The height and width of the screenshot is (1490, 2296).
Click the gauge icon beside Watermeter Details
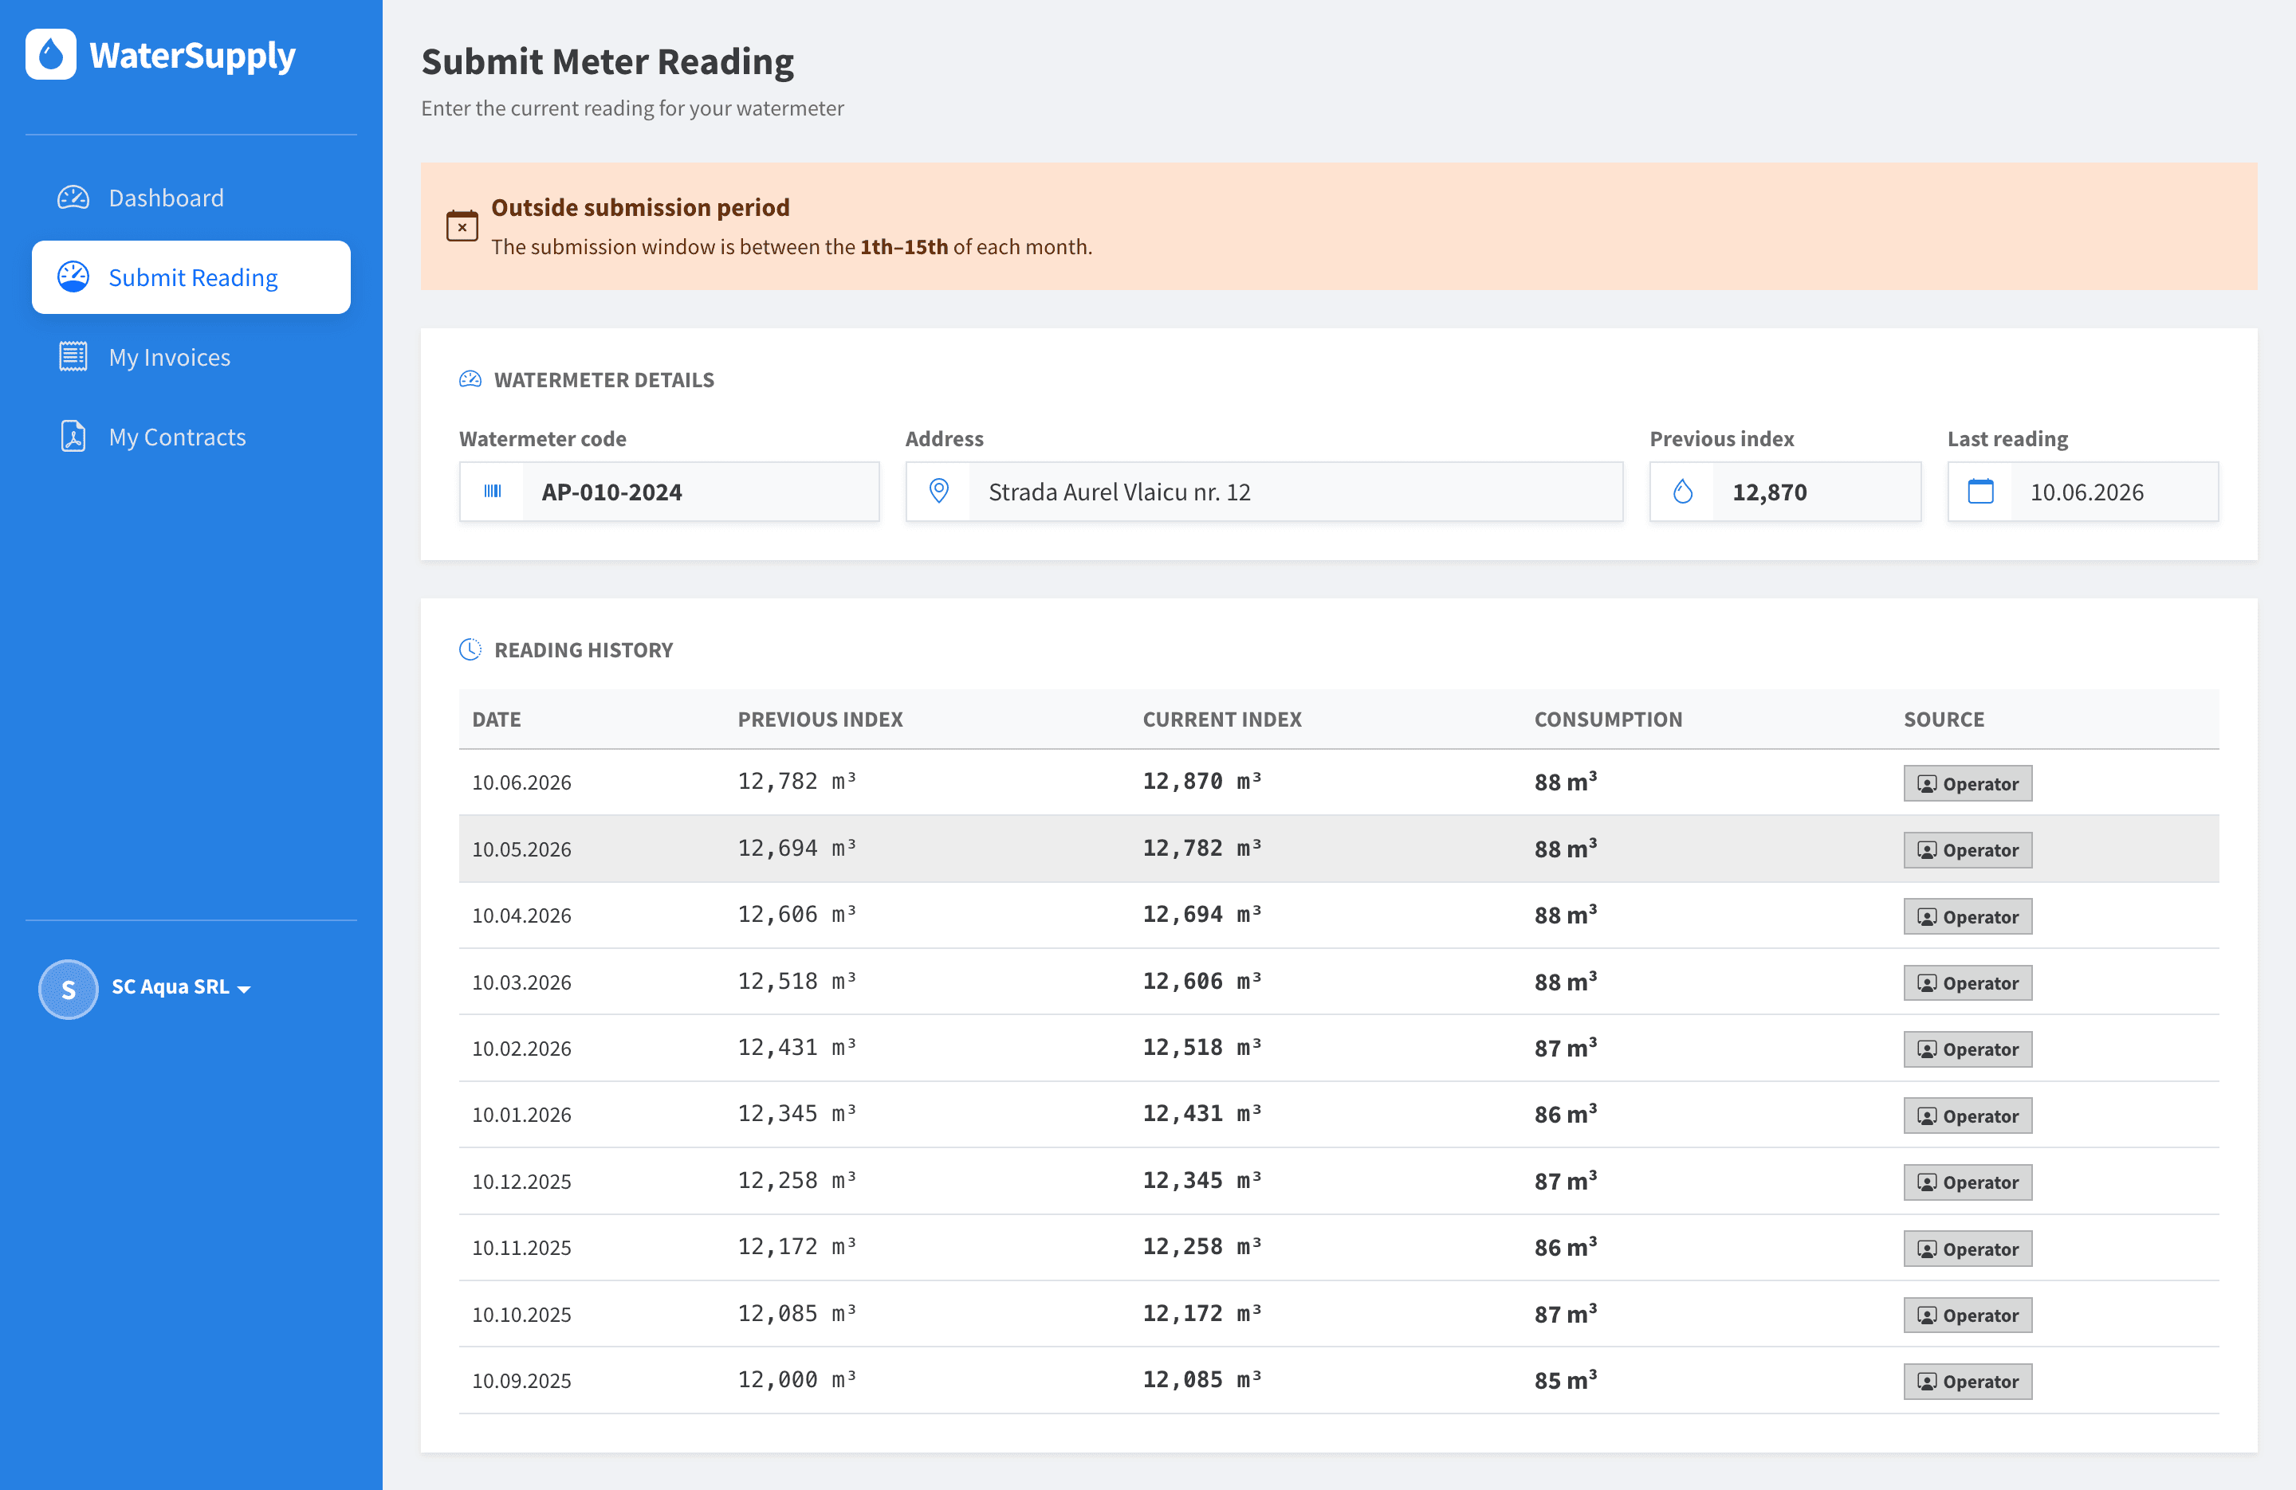470,380
